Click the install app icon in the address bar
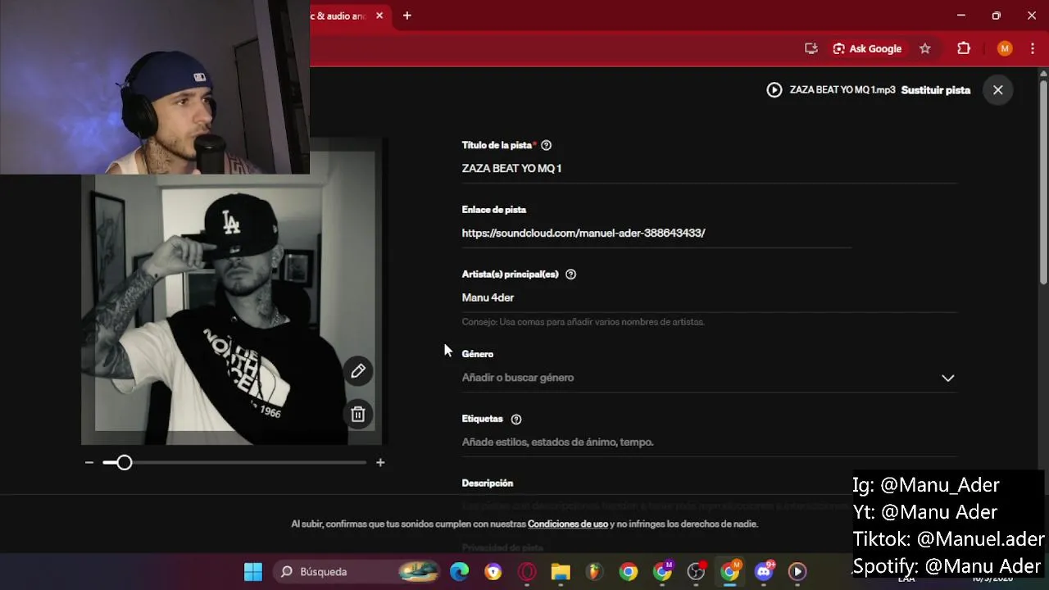The image size is (1049, 590). (811, 48)
